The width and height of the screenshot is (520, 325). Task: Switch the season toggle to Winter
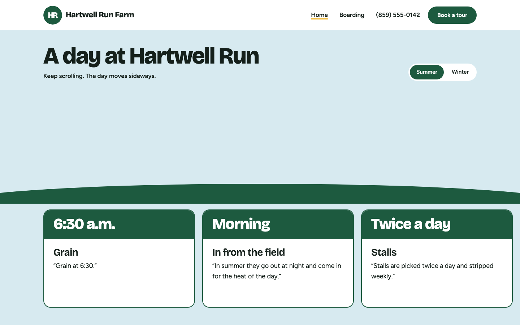(460, 72)
